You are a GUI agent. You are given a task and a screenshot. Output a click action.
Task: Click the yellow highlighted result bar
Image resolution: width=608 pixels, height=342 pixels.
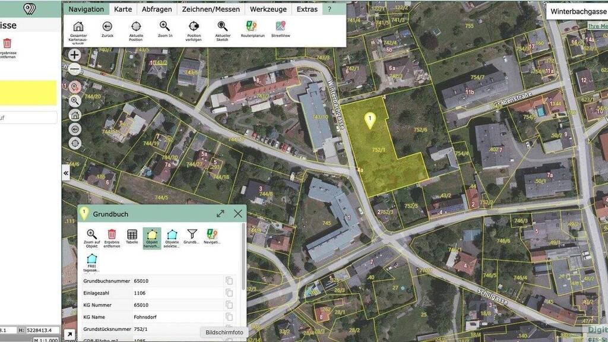coord(28,93)
